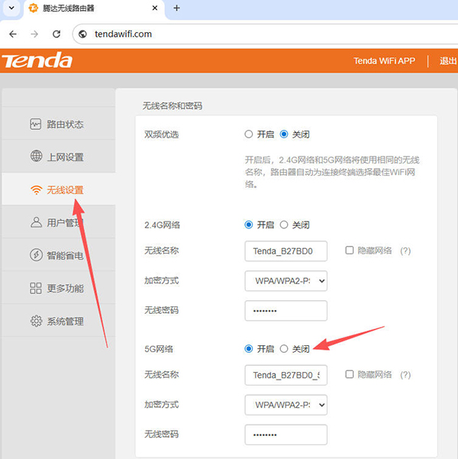This screenshot has height=459, width=458.
Task: Open the tab search chevron
Action: 11,8
